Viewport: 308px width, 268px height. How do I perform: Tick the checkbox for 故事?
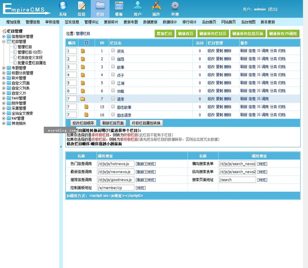pyautogui.click(x=113, y=66)
